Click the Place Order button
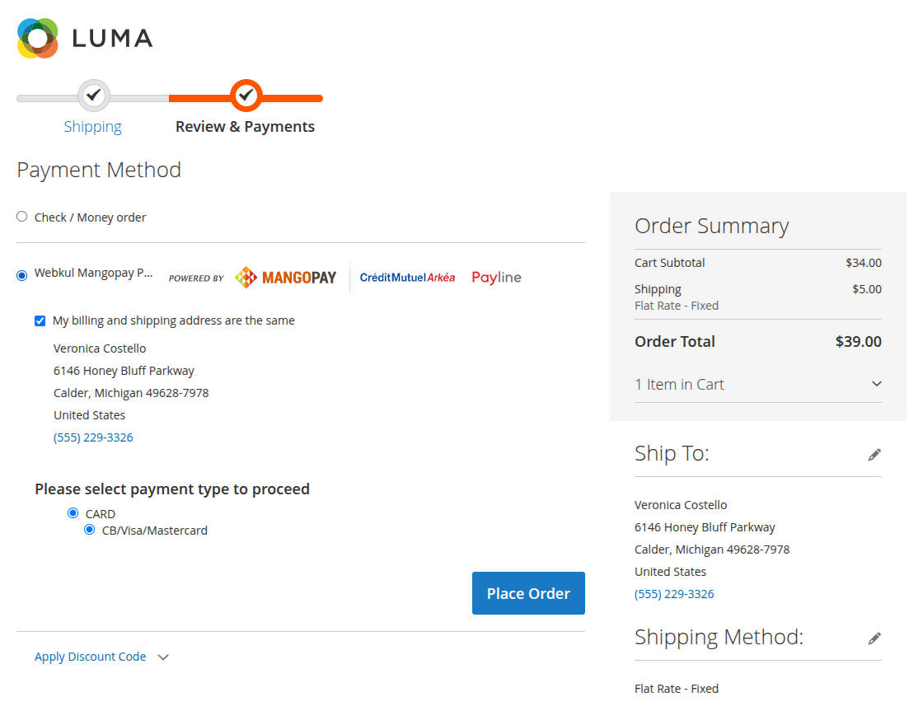The image size is (923, 725). tap(528, 592)
